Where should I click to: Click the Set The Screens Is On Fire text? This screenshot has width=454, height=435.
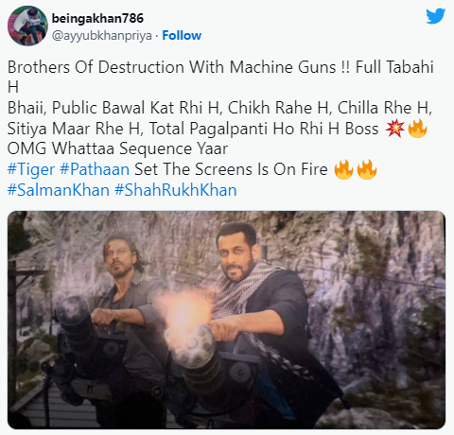point(231,169)
